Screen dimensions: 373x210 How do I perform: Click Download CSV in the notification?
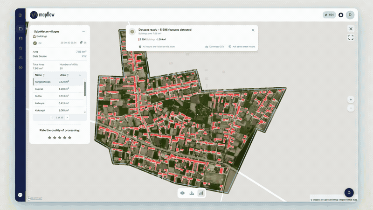(215, 47)
